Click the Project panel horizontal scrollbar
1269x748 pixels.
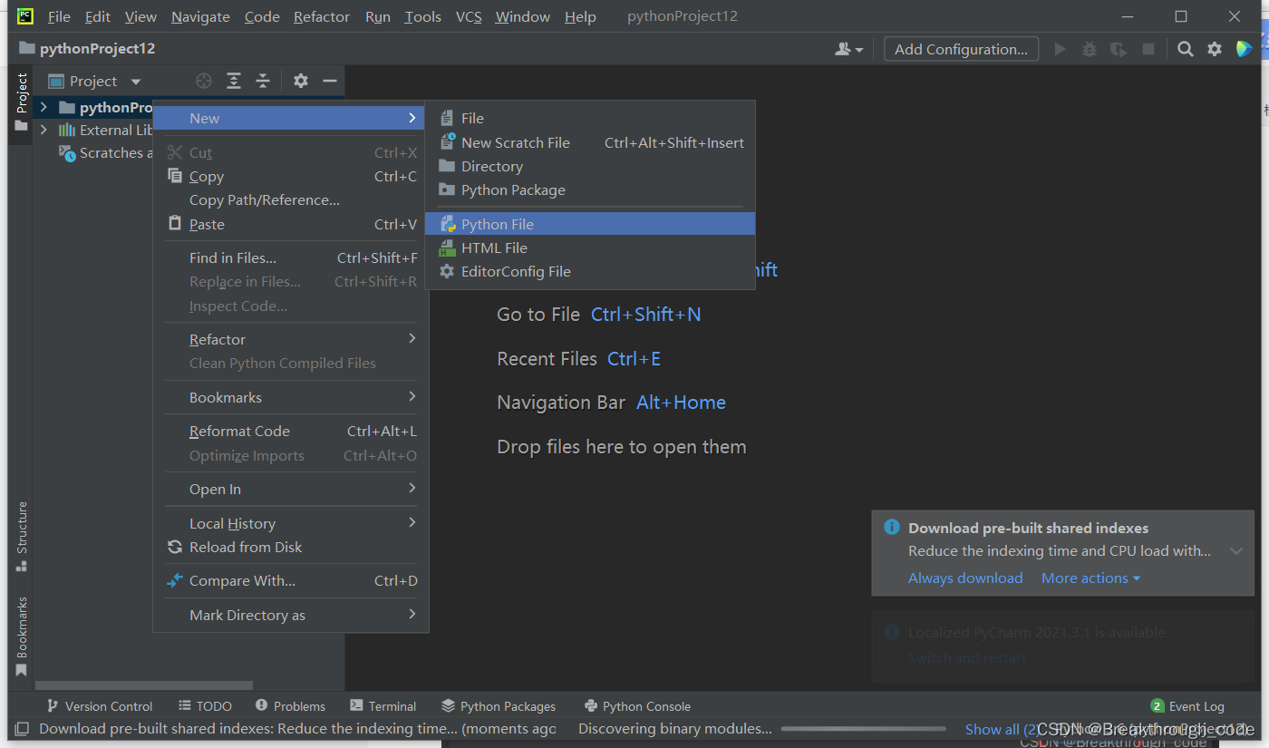tap(143, 685)
